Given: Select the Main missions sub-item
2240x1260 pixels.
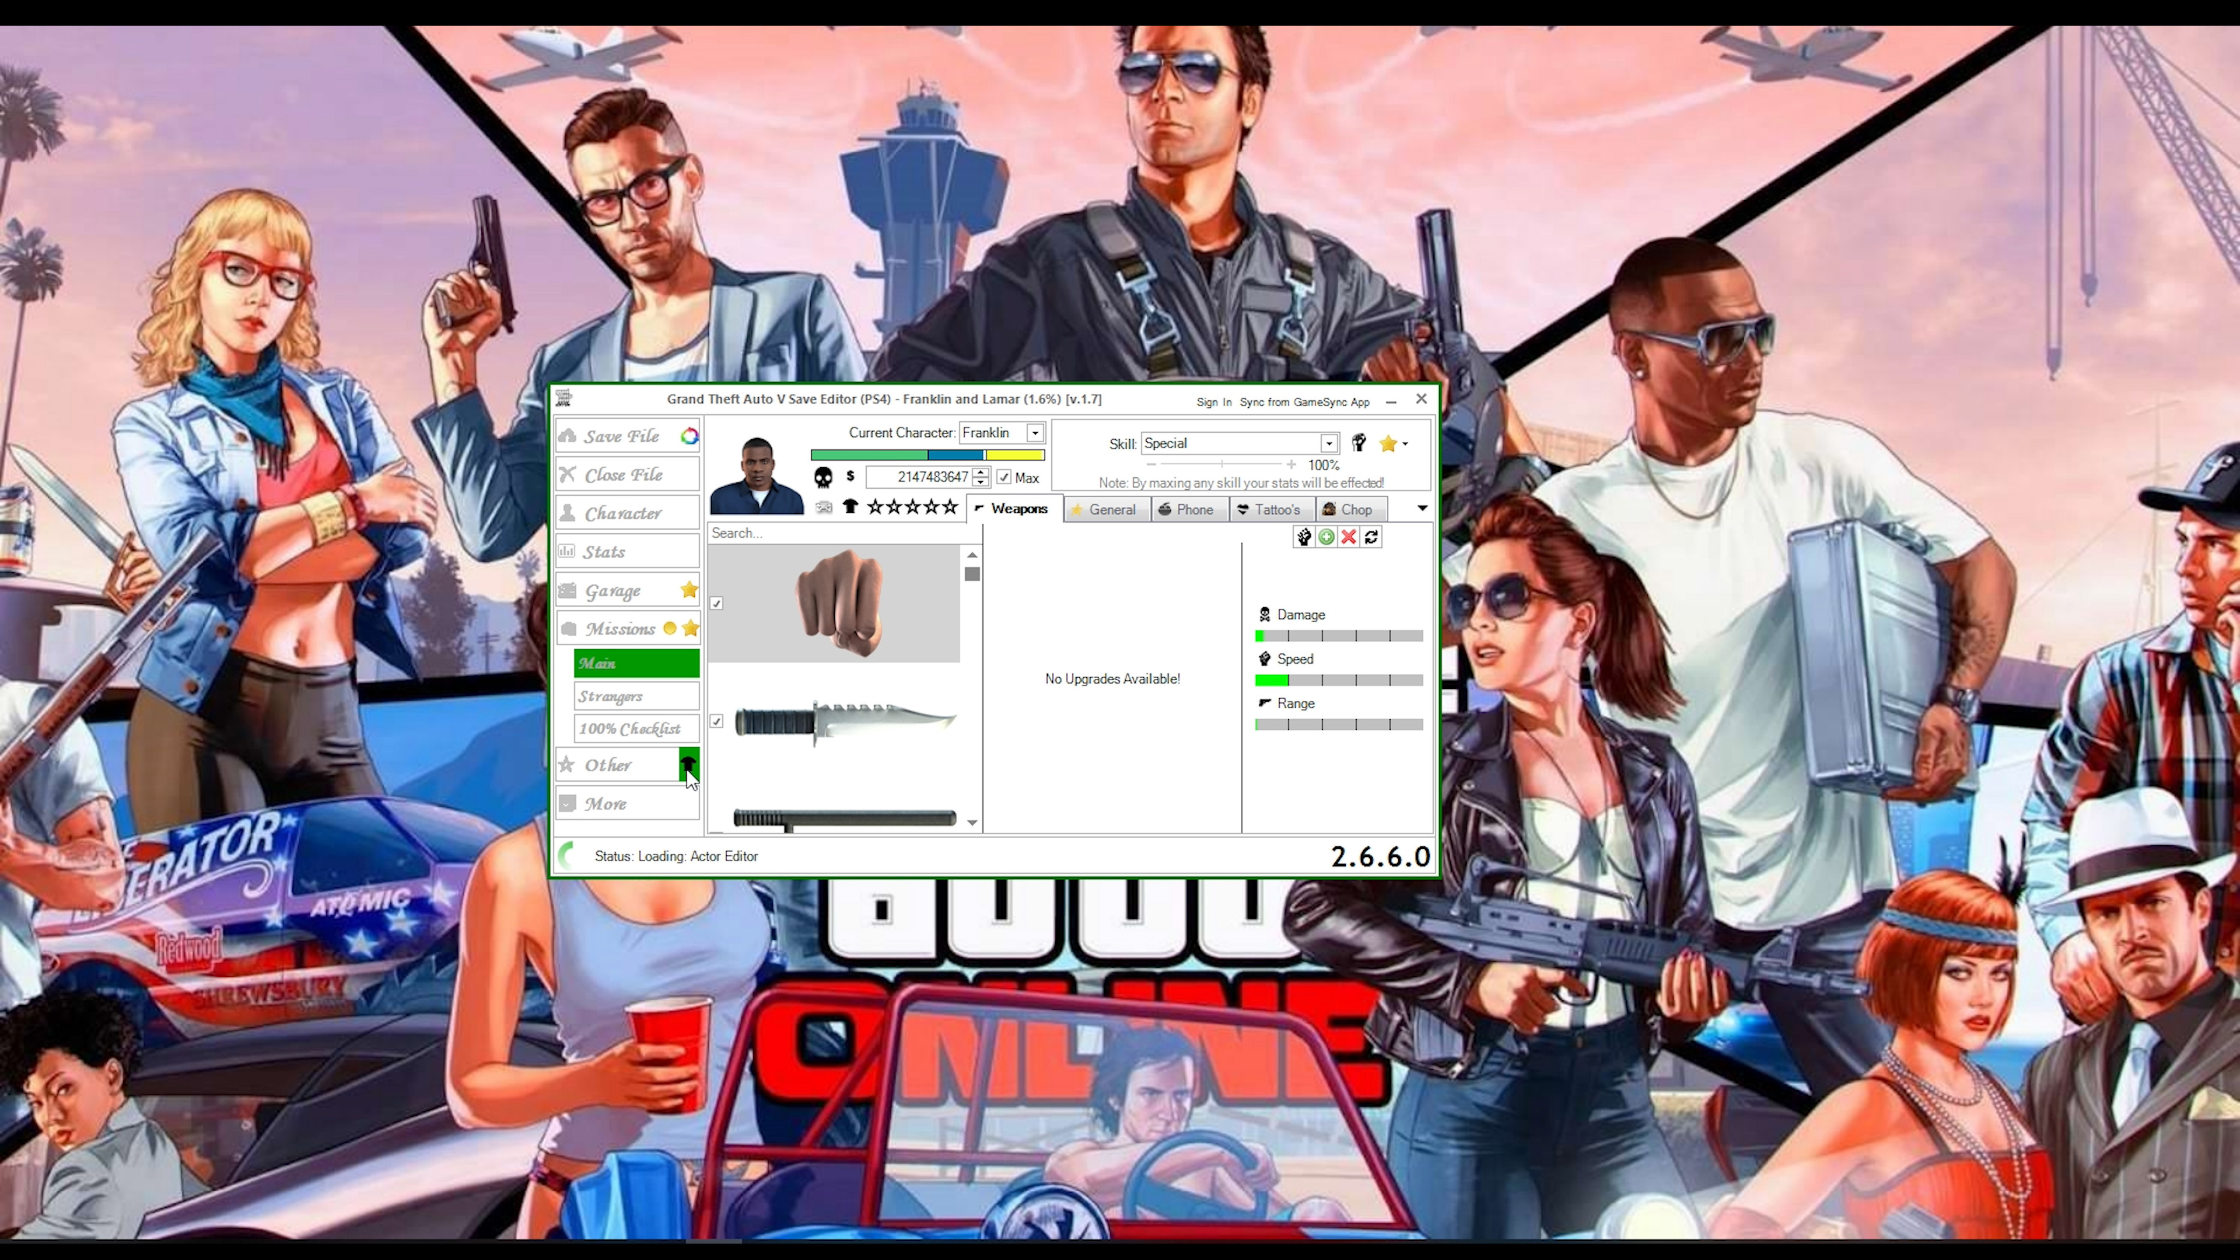Looking at the screenshot, I should pyautogui.click(x=636, y=663).
